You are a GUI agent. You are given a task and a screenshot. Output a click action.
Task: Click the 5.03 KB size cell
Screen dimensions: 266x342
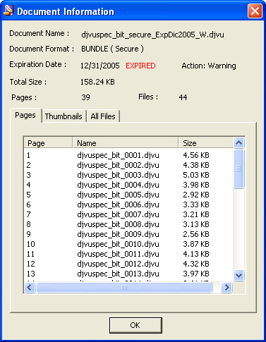click(x=196, y=175)
